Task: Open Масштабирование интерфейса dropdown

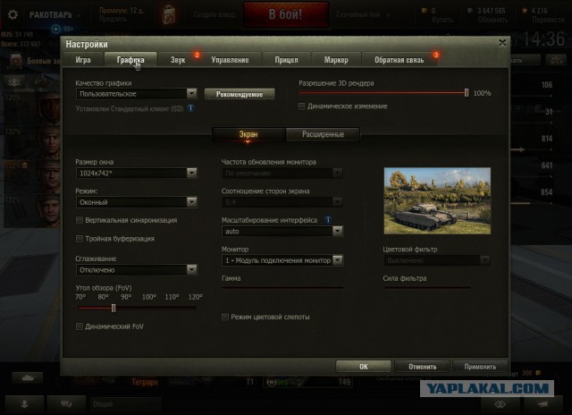Action: [x=282, y=232]
